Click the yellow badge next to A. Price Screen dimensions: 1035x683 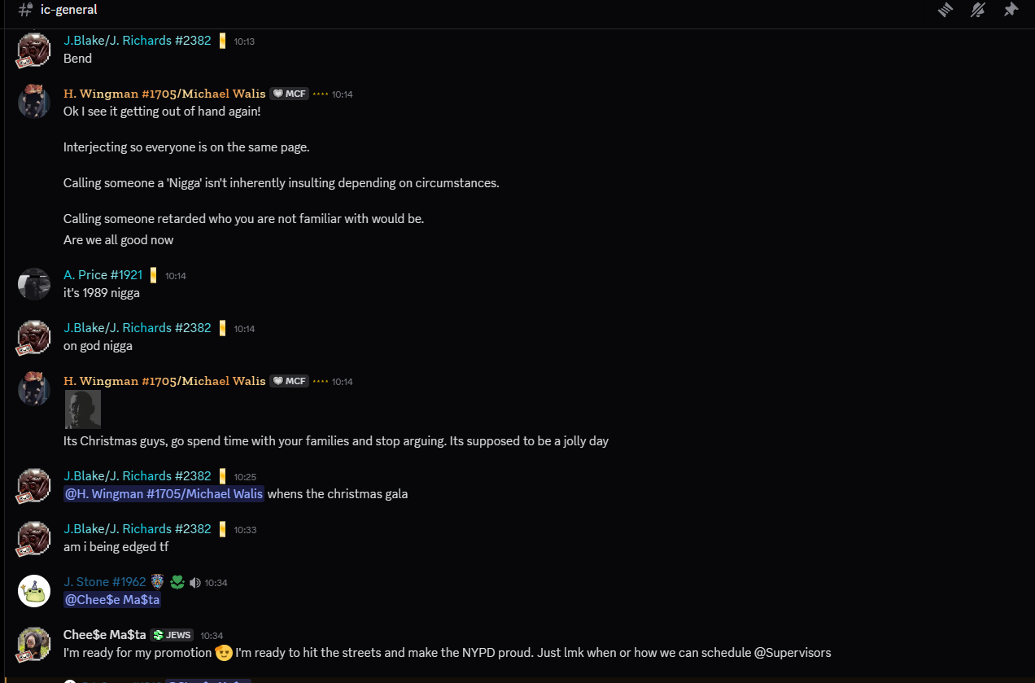pos(155,274)
